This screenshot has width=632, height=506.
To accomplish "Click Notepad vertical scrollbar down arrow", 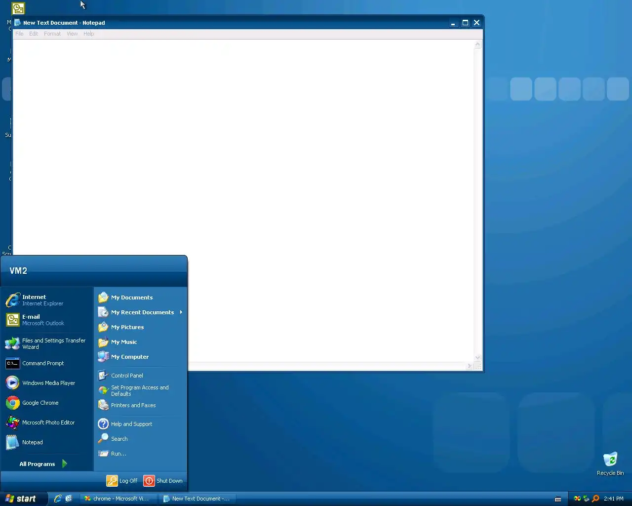I will [477, 358].
